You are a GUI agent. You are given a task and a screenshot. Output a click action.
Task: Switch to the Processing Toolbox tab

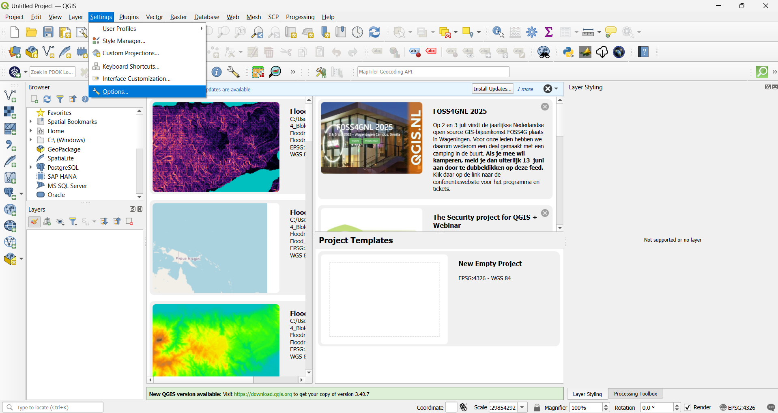click(x=635, y=394)
